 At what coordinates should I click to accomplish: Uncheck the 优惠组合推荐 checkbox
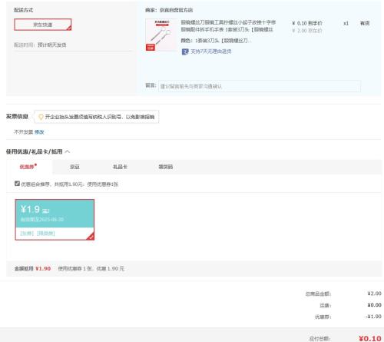[x=17, y=184]
